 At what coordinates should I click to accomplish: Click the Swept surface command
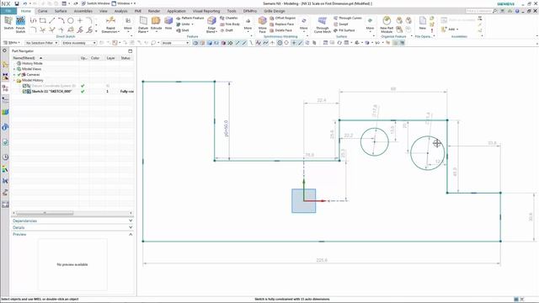[340, 24]
